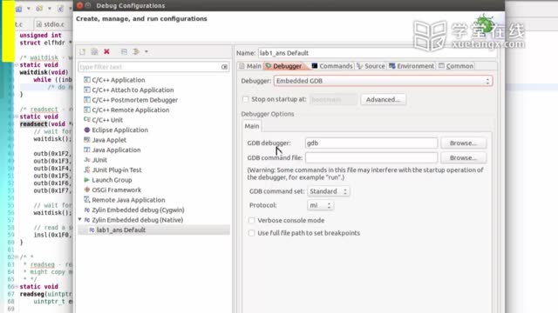Switch to the Environment tab
558x313 pixels.
tap(412, 66)
